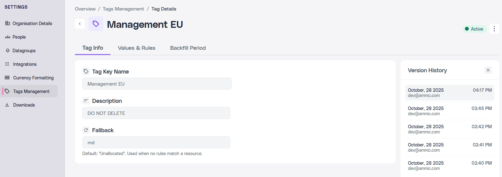Click Tags Management breadcrumb link

(x=123, y=9)
